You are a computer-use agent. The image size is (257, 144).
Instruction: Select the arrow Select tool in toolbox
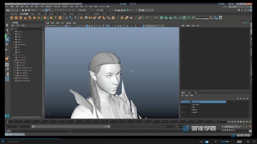click(x=7, y=25)
